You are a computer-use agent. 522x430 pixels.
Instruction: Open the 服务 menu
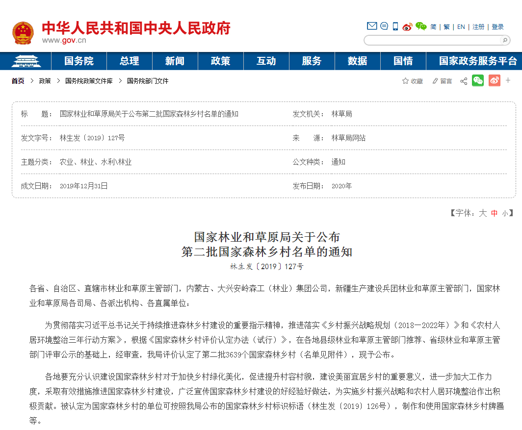pyautogui.click(x=312, y=61)
